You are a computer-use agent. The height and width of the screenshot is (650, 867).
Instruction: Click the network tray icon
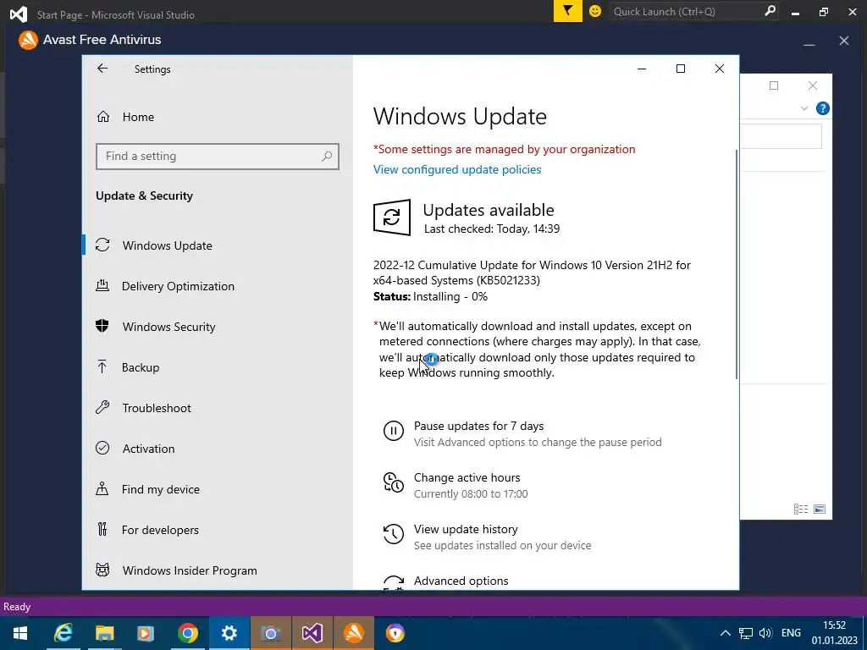(x=746, y=633)
